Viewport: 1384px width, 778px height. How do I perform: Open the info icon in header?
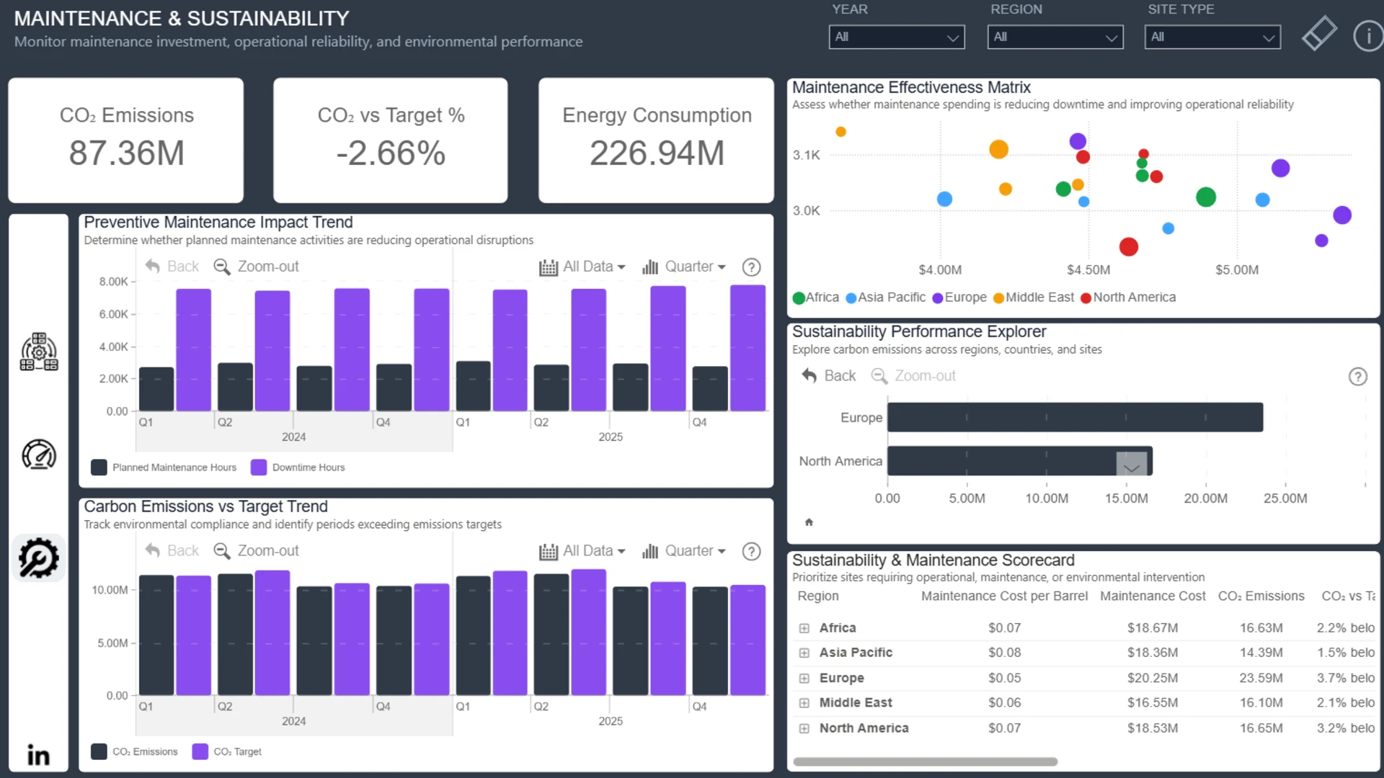pyautogui.click(x=1368, y=35)
